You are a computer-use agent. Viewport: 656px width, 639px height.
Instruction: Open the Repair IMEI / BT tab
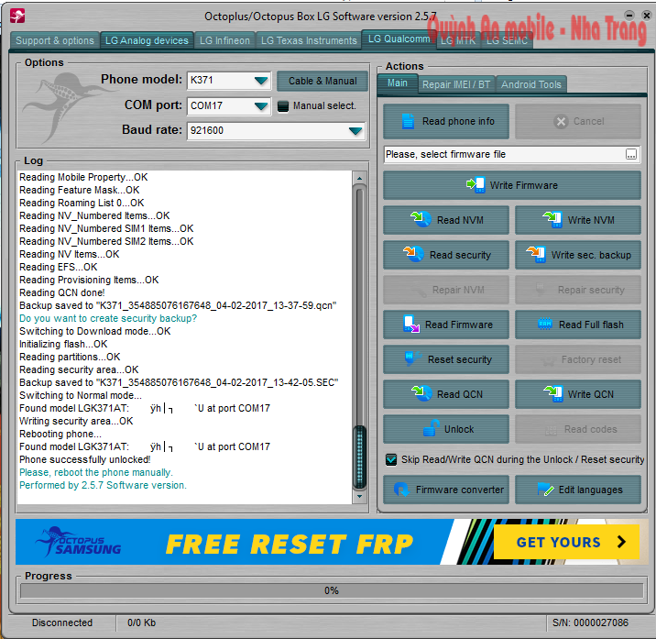tap(456, 84)
